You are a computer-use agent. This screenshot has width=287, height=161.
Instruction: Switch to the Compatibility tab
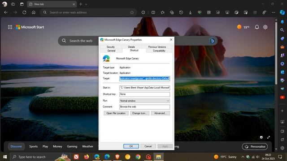pos(159,51)
